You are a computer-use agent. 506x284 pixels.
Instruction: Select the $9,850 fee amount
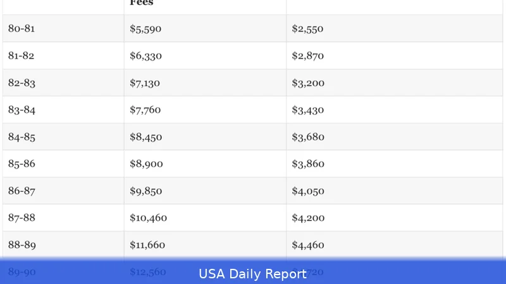[145, 191]
